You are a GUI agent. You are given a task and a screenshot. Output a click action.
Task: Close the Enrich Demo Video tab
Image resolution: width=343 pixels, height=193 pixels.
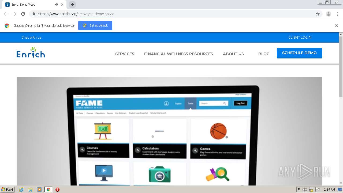point(62,5)
